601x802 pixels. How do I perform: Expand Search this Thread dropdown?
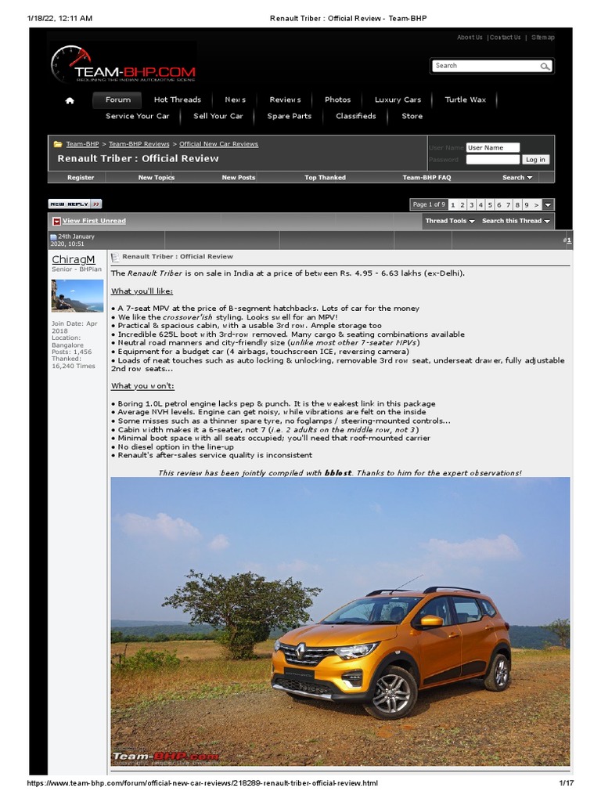coord(516,221)
